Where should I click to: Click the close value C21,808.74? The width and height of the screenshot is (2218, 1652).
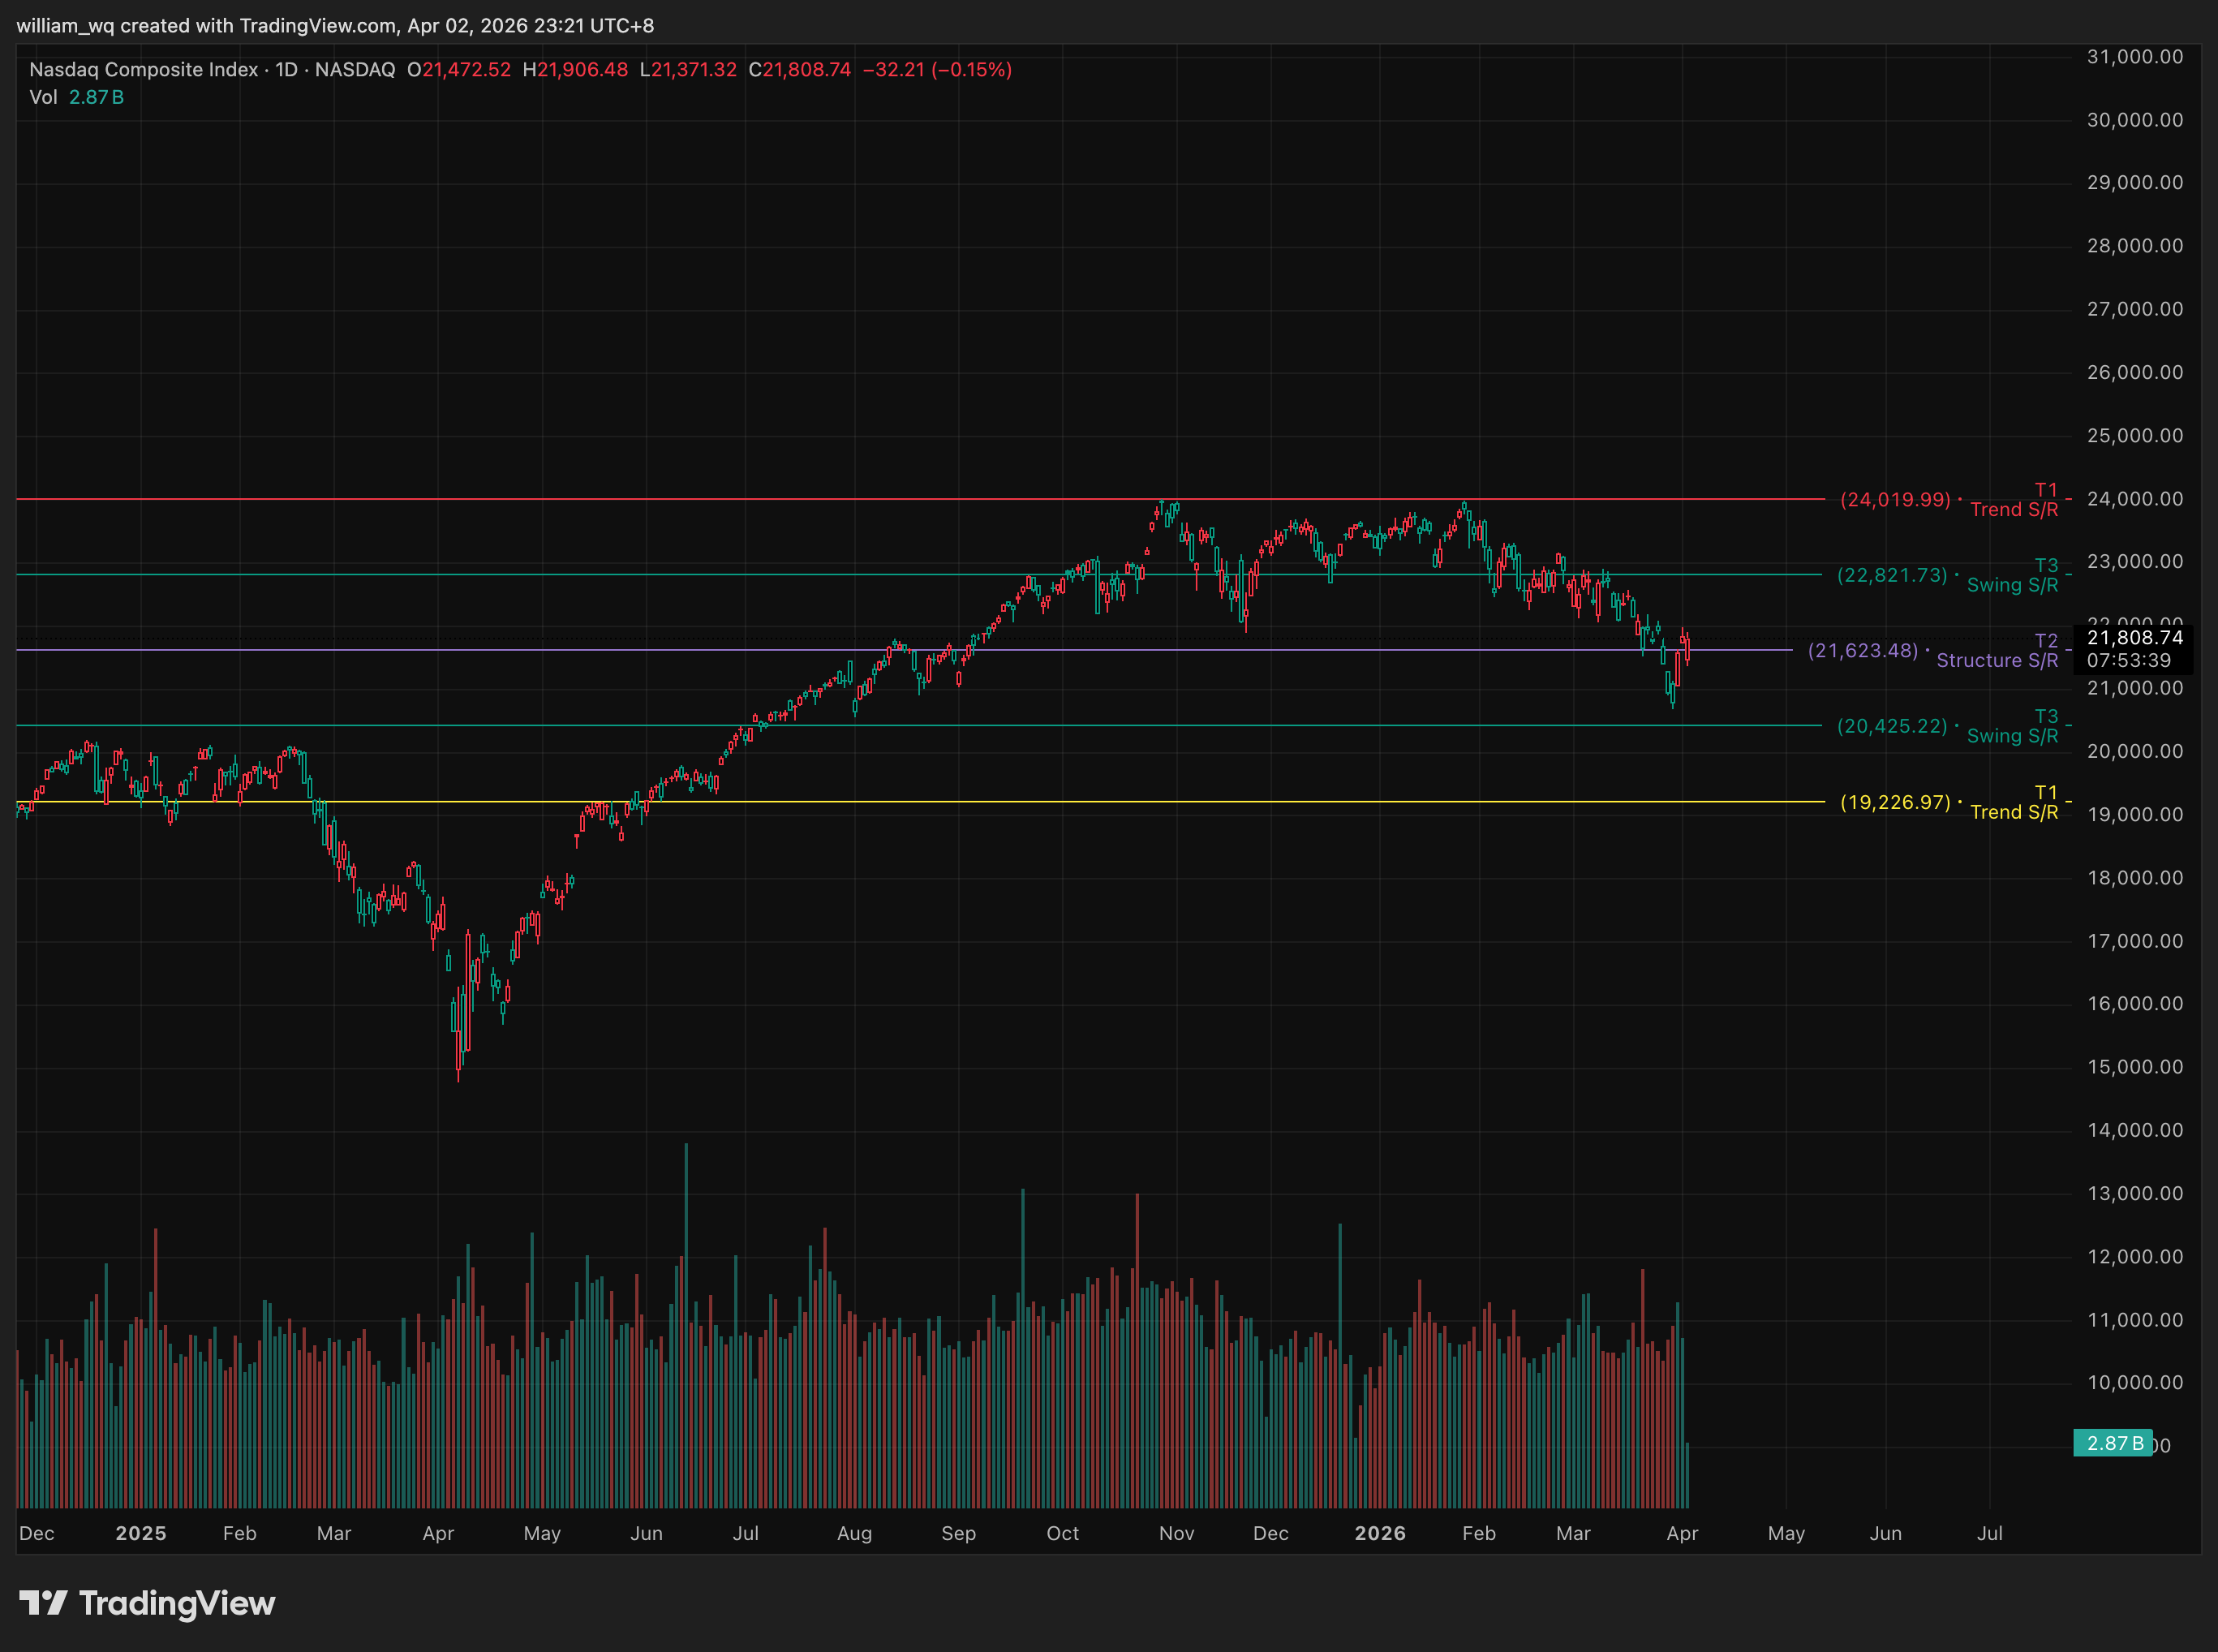point(800,70)
